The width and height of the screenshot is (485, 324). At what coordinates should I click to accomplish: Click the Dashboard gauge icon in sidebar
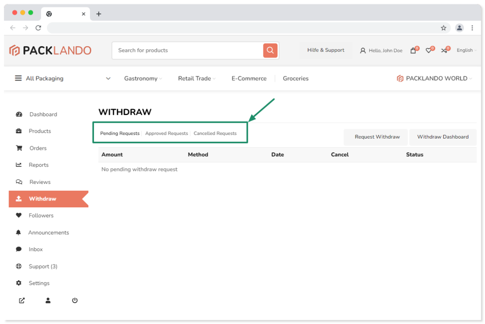19,114
